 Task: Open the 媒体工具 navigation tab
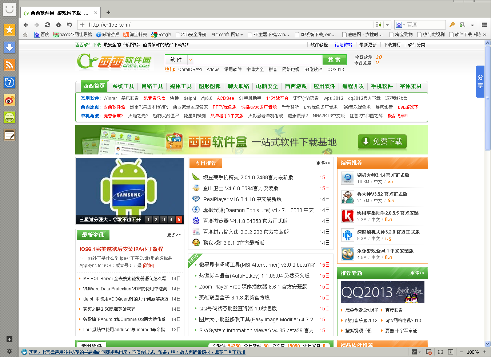(x=181, y=86)
